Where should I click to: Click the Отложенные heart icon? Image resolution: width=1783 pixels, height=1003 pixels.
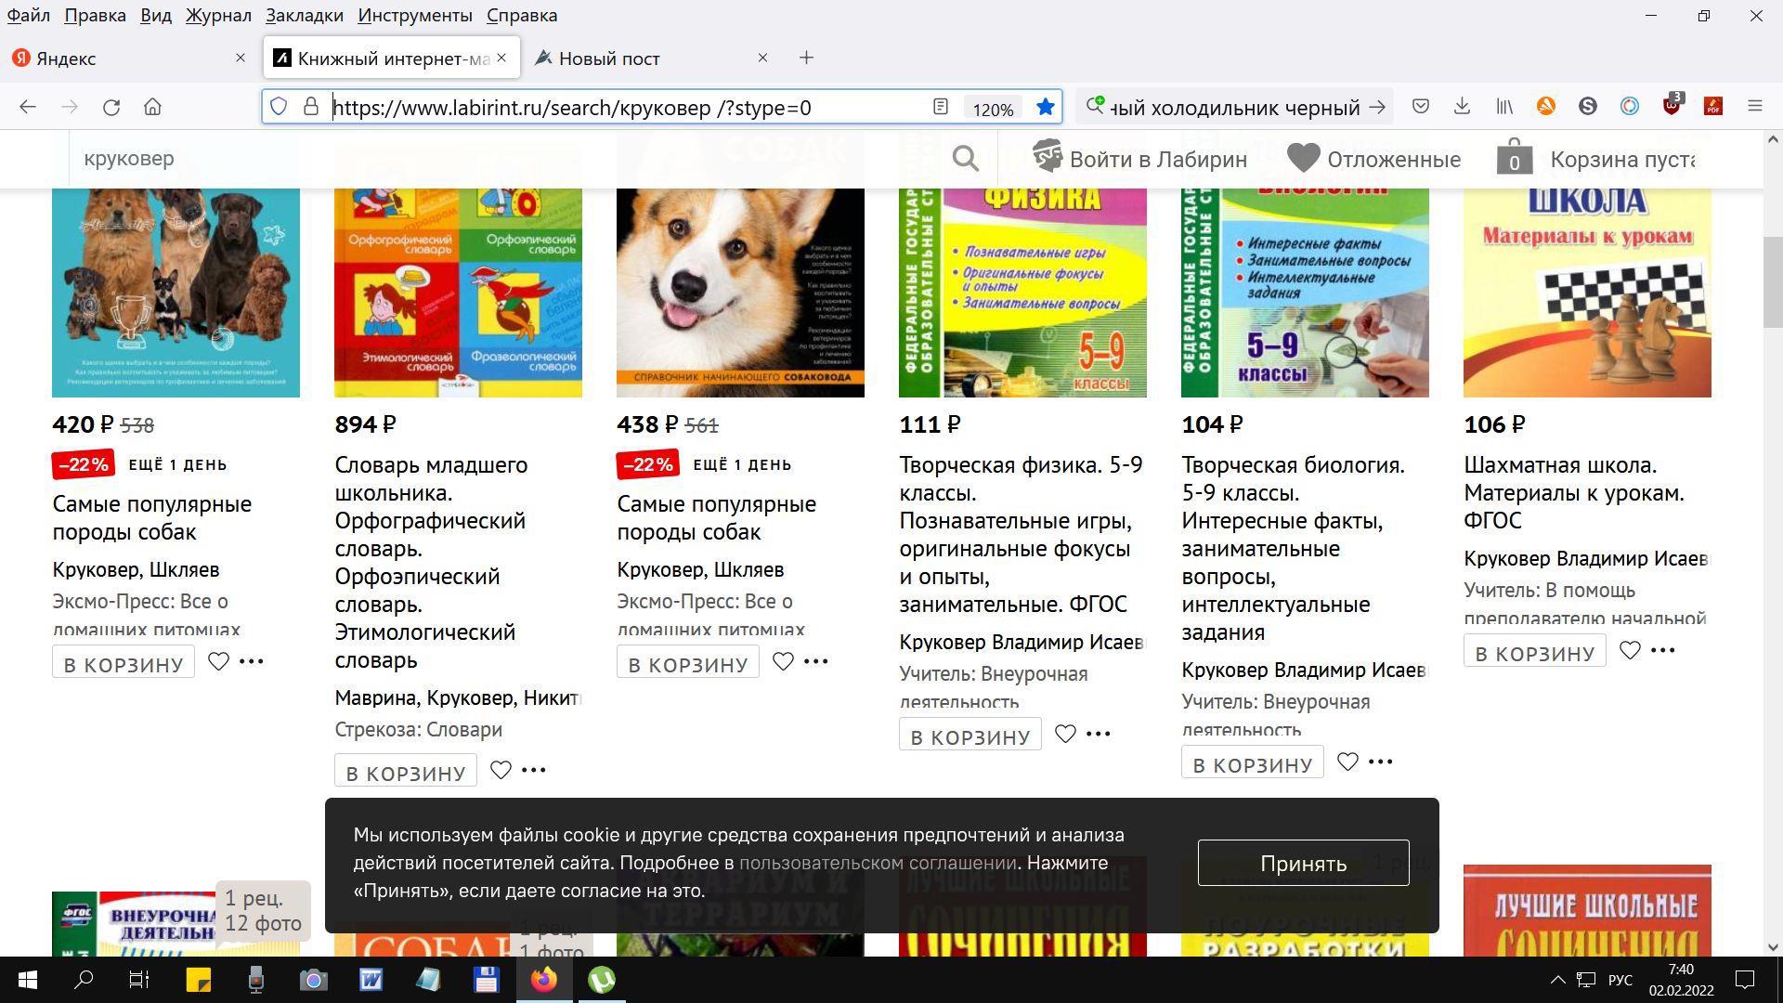click(x=1303, y=158)
